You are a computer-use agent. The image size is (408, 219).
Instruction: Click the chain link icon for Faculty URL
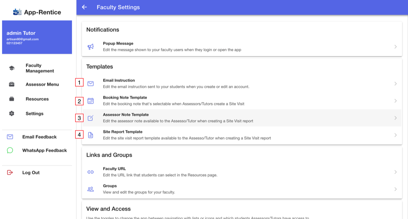point(90,172)
